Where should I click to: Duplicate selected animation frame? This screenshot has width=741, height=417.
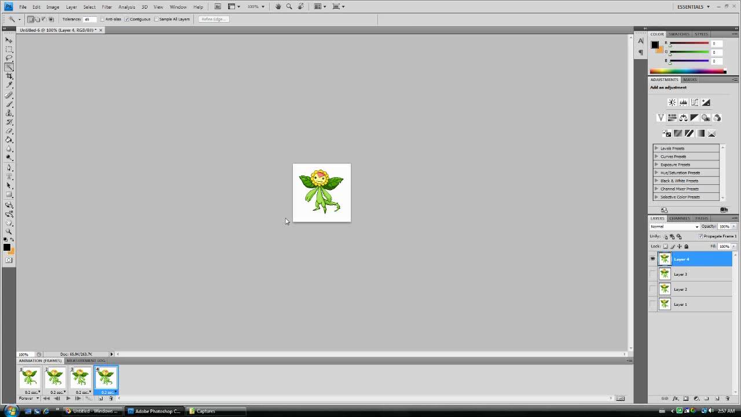click(x=101, y=398)
